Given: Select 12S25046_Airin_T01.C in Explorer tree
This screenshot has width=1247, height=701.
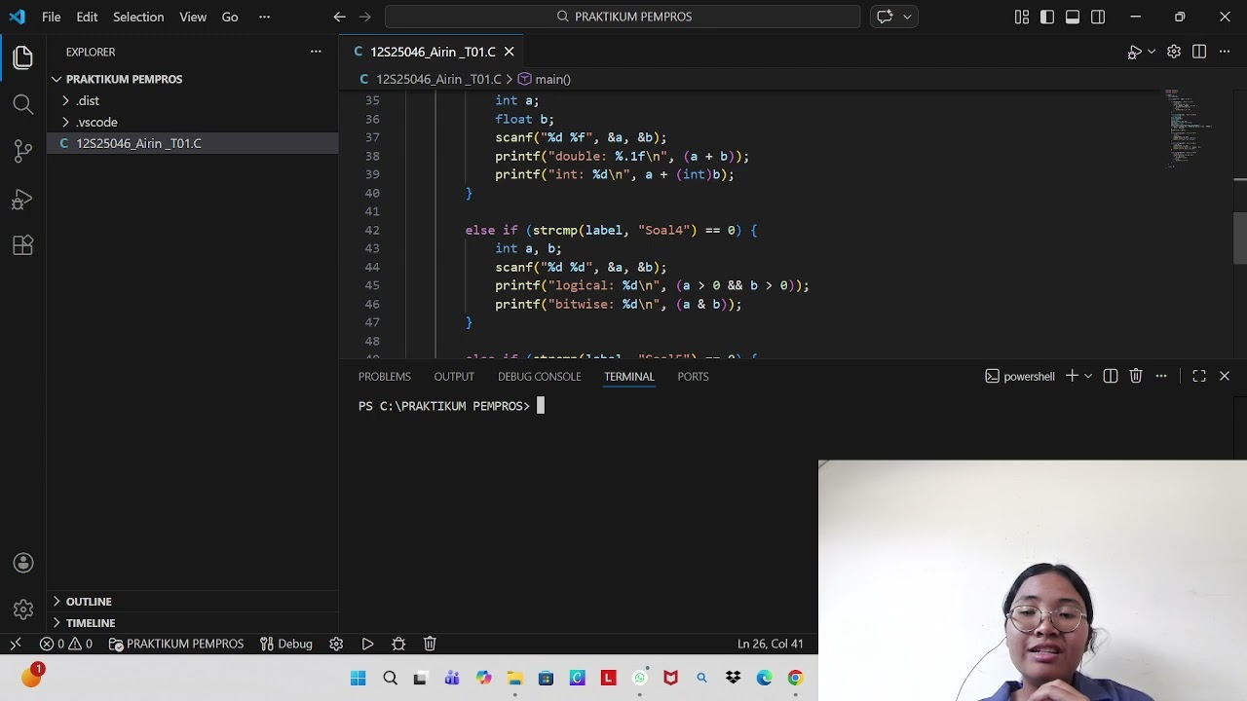Looking at the screenshot, I should (x=192, y=143).
